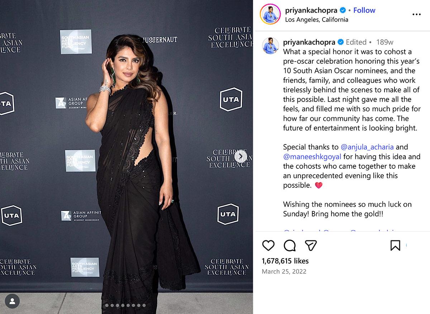430x314 pixels.
Task: Advance to next photo with carousel arrow
Action: click(x=241, y=157)
